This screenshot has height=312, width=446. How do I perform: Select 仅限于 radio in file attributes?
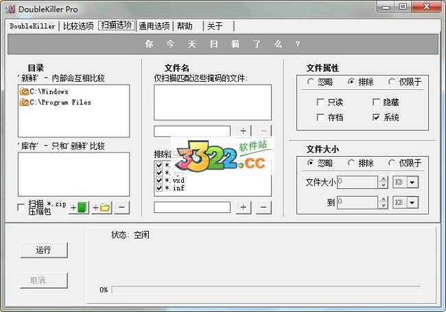(x=392, y=82)
